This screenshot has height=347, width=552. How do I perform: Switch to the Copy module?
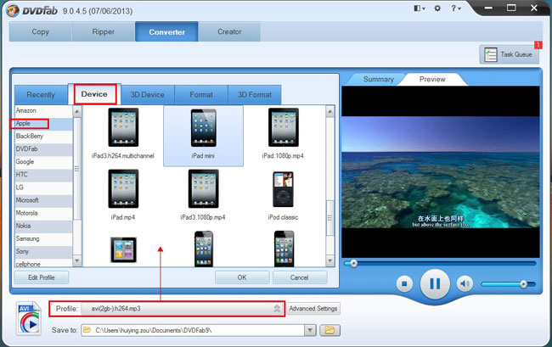coord(41,31)
